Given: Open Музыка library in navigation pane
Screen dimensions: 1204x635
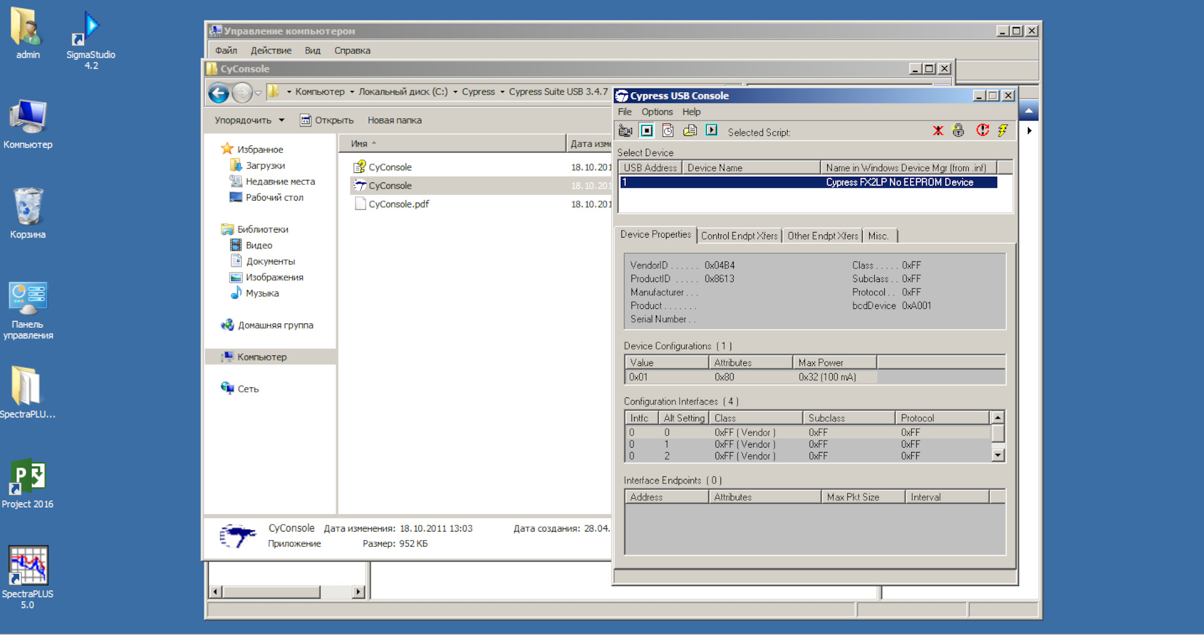Looking at the screenshot, I should 261,293.
